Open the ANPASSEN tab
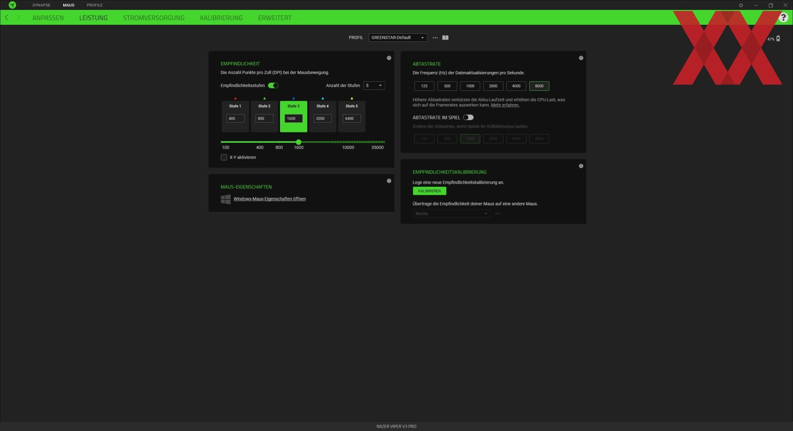Screen dimensions: 793x431 pos(48,18)
